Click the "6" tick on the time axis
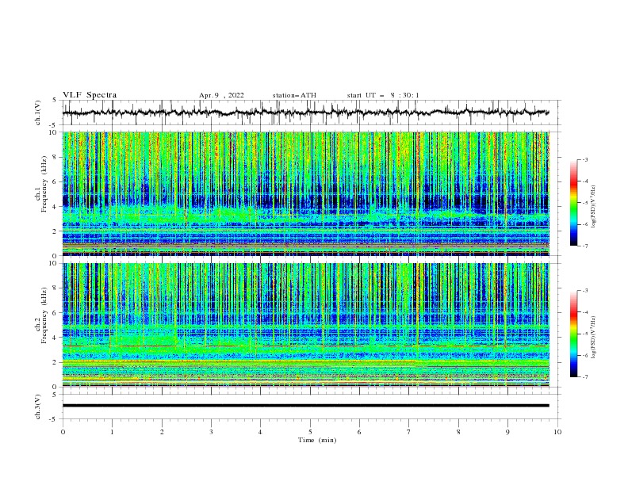This screenshot has width=628, height=485. click(359, 432)
